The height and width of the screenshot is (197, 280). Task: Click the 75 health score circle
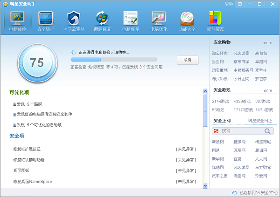pyautogui.click(x=37, y=63)
